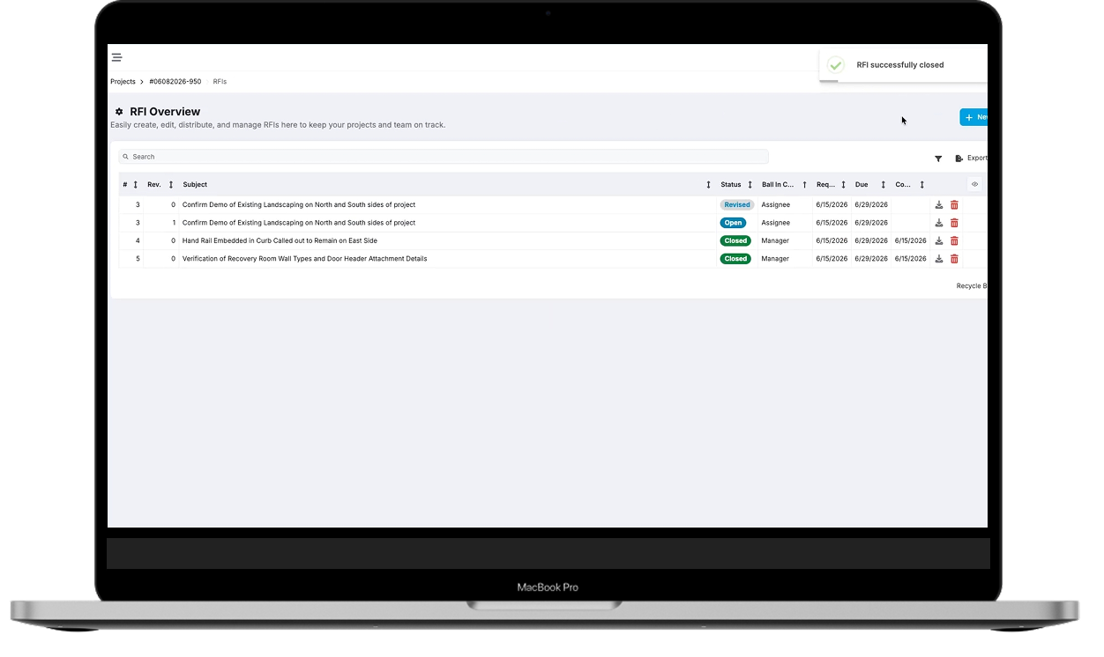
Task: Delete the Verification of Recovery Room RFI
Action: [x=954, y=259]
